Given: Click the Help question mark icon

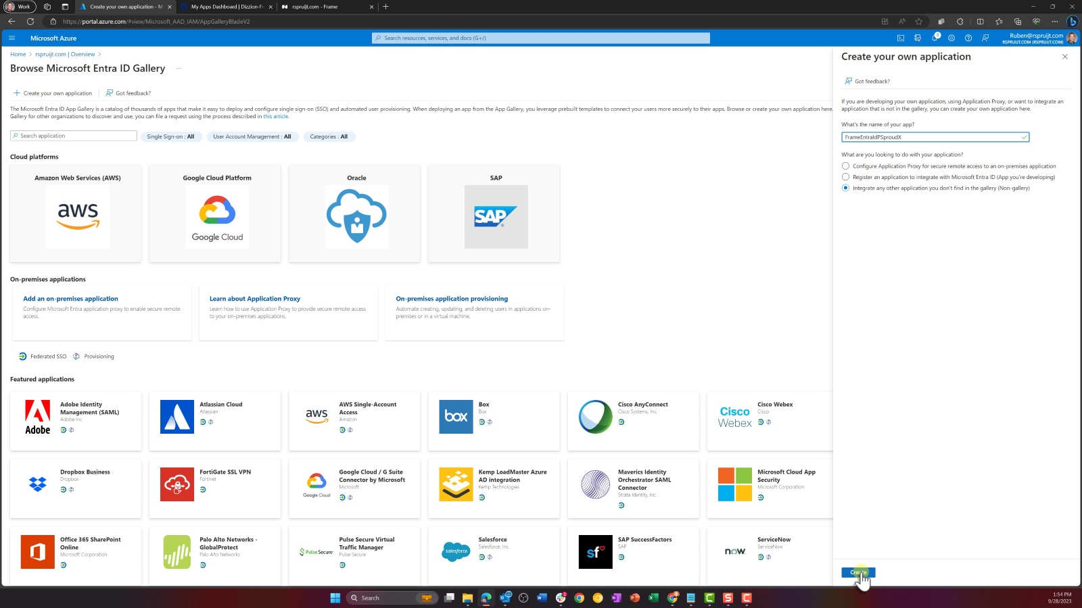Looking at the screenshot, I should [968, 39].
